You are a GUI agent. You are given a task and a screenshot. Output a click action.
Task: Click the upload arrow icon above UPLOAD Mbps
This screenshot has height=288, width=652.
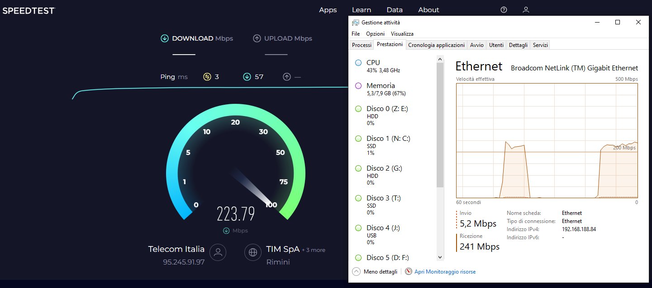point(257,38)
